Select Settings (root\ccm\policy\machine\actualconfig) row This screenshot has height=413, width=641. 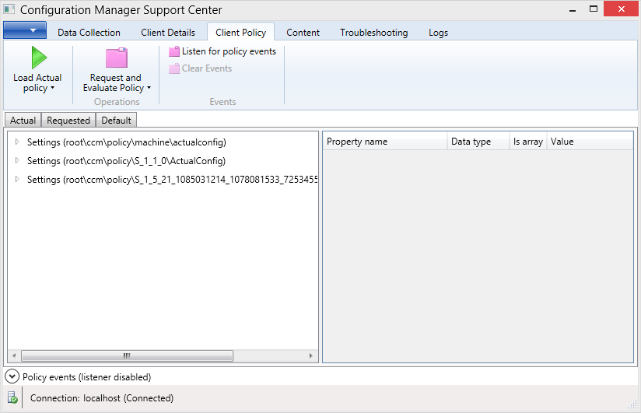(127, 142)
